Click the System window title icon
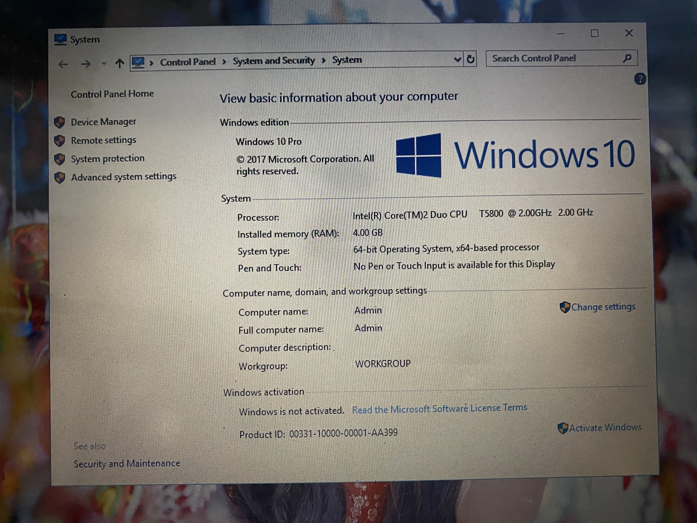The image size is (697, 523). pyautogui.click(x=60, y=40)
